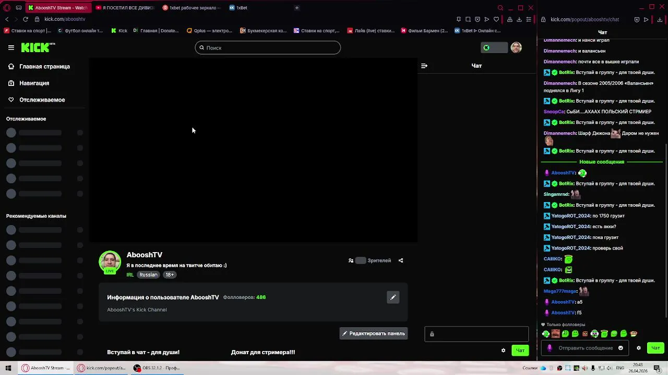This screenshot has height=375, width=668.
Task: Click the viewers icon beside Зрителей
Action: (x=351, y=260)
